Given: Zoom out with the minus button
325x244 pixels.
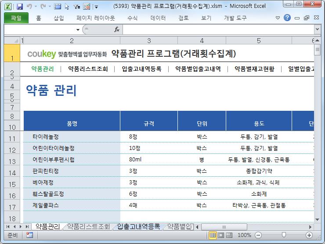Looking at the screenshot, I should (258, 235).
